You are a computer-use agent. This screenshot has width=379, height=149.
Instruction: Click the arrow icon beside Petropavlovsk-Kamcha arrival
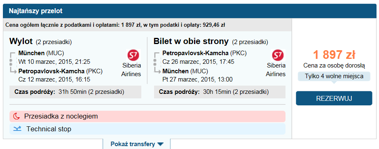coord(14,70)
